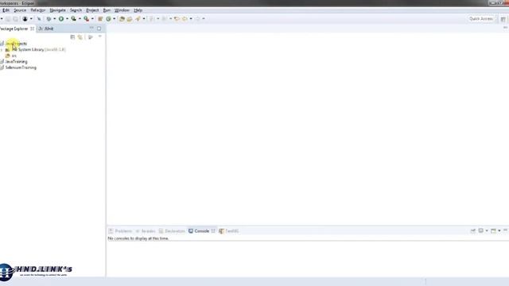Viewport: 509px width, 286px height.
Task: Click the Collapse All icon in Package Explorer
Action: pos(72,37)
